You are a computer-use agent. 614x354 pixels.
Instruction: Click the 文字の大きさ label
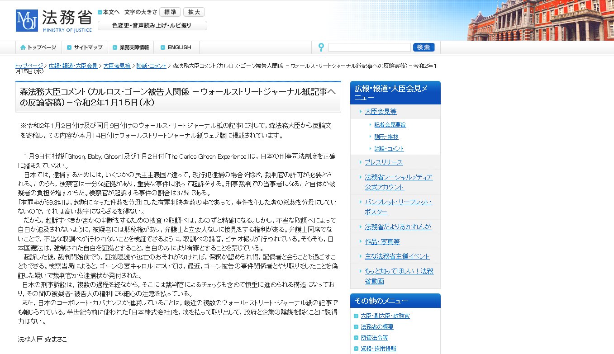(140, 12)
